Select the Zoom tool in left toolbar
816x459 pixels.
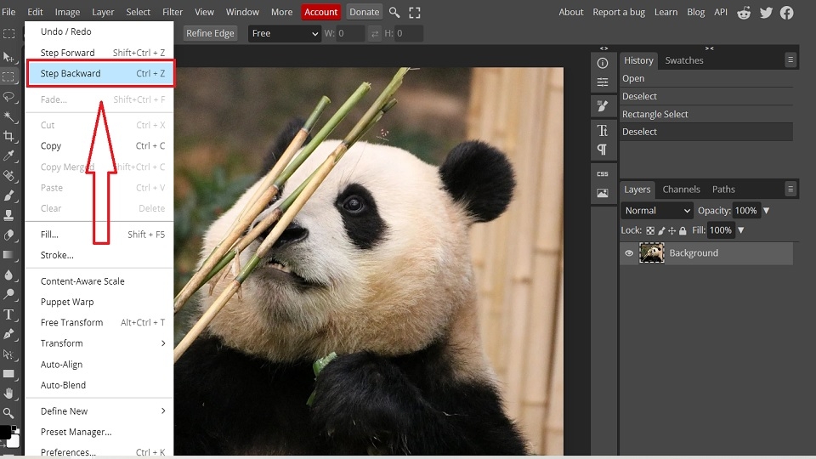point(8,413)
